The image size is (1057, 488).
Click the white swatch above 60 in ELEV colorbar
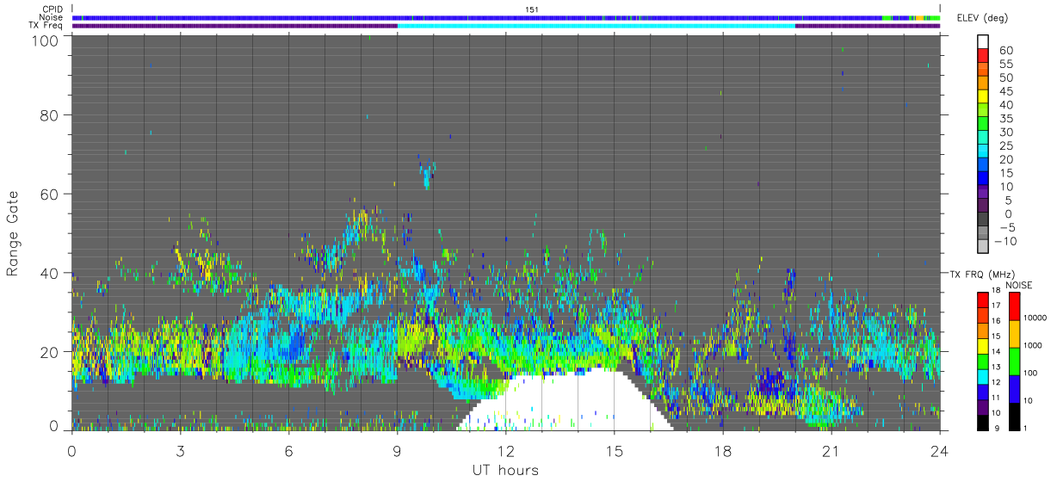click(983, 40)
